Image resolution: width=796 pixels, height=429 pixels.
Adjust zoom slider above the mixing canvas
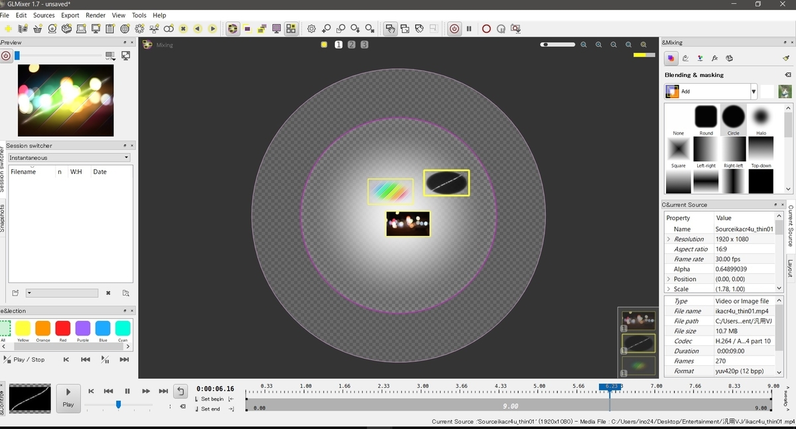(x=558, y=44)
